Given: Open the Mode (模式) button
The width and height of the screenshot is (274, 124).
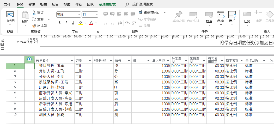Looking at the screenshot, I should point(232,18).
